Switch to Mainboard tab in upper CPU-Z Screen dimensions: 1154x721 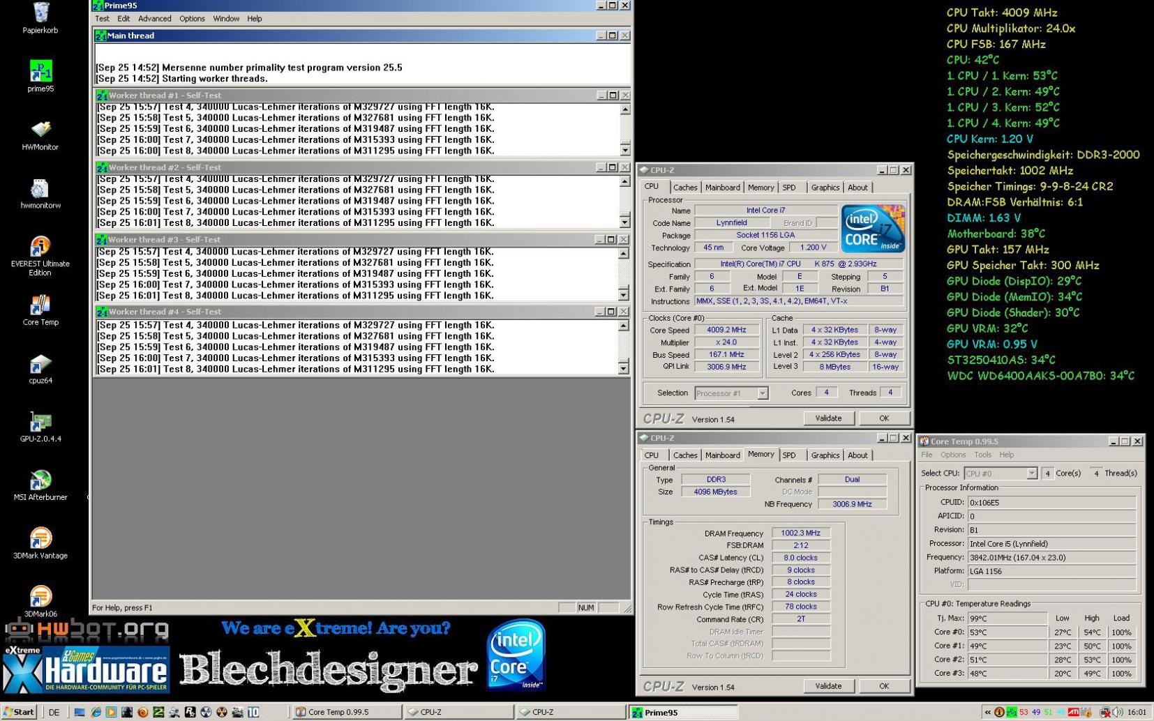(722, 188)
